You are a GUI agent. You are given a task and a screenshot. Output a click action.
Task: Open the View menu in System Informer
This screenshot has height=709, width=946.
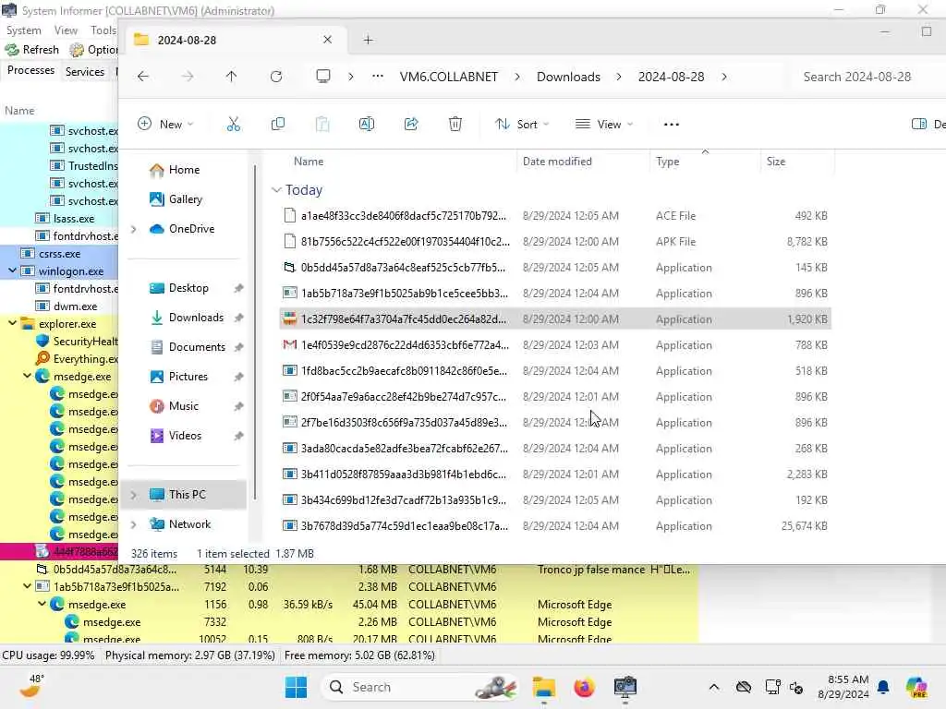tap(66, 30)
